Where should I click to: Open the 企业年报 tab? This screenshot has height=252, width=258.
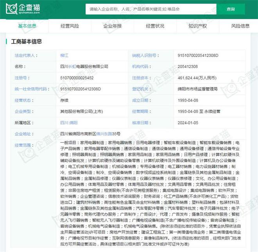point(113,26)
